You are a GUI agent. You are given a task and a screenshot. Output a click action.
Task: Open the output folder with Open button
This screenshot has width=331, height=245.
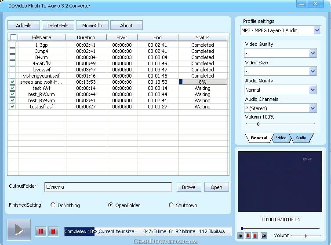point(216,187)
